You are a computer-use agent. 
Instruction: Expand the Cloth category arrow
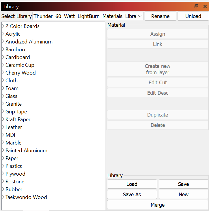[x=3, y=80]
